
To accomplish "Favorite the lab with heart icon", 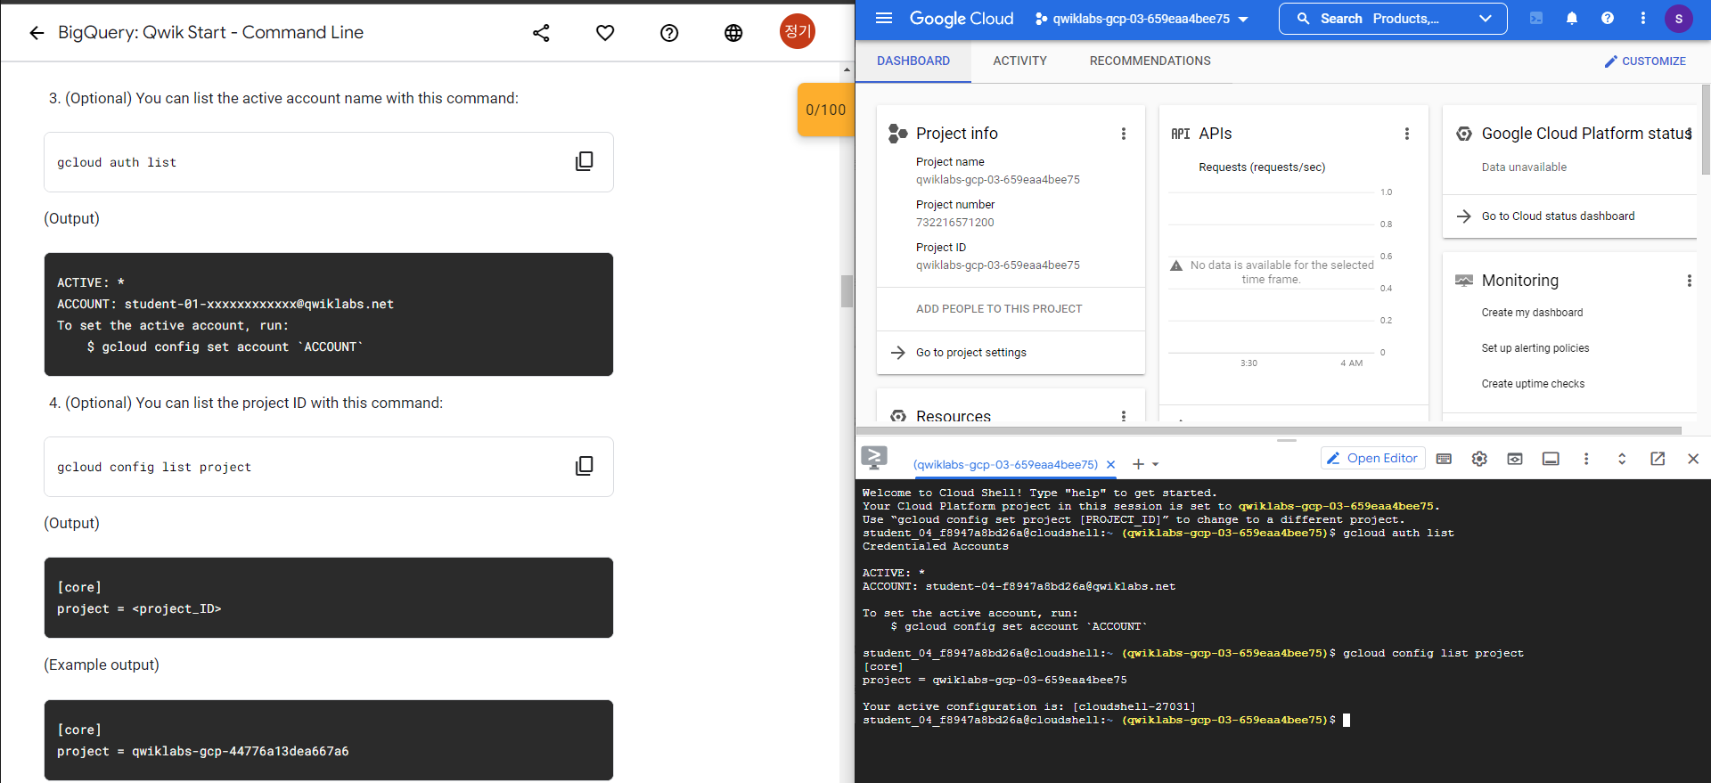I will tap(605, 33).
